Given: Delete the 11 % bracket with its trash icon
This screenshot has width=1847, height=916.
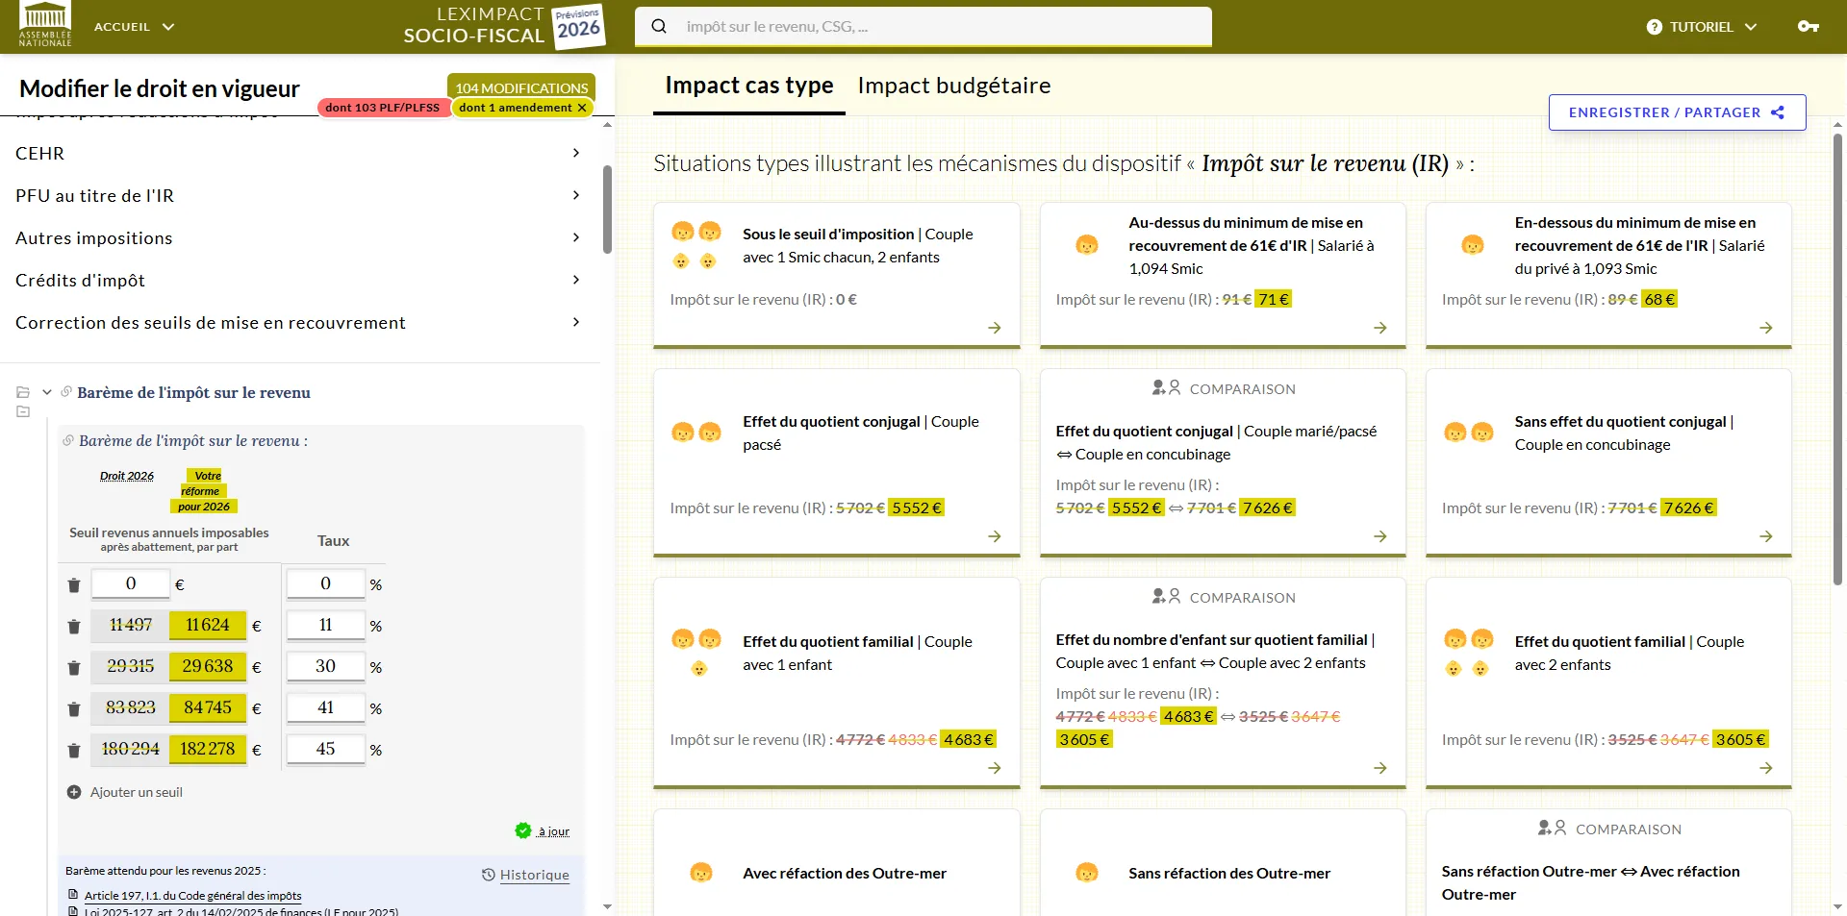Looking at the screenshot, I should pyautogui.click(x=74, y=627).
